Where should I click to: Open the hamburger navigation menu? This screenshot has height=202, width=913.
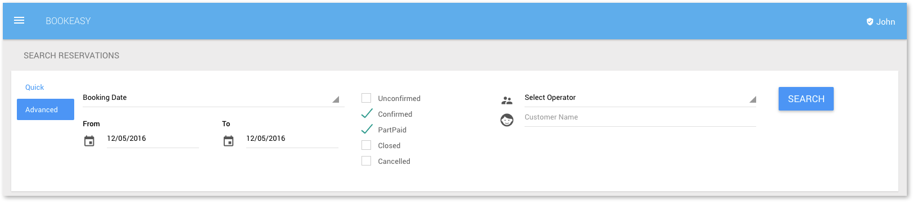[x=19, y=20]
